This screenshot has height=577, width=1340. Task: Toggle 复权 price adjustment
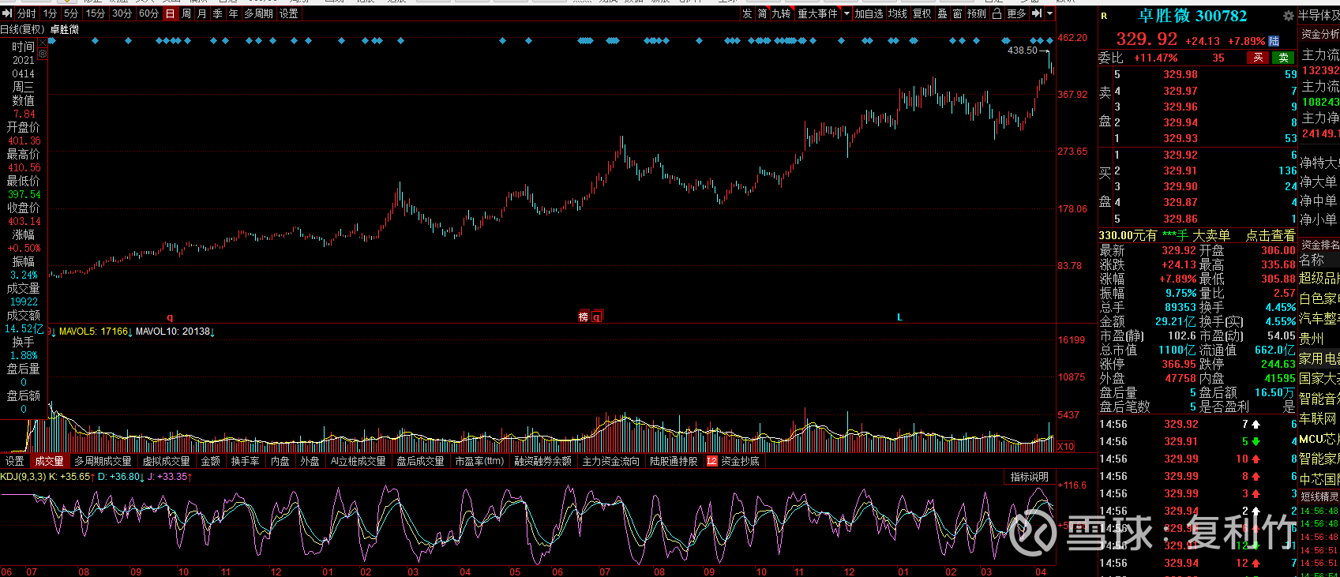pyautogui.click(x=921, y=13)
